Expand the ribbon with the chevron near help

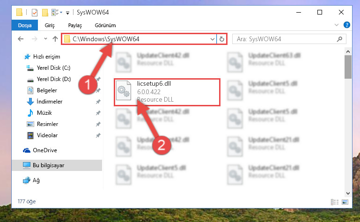(337, 25)
